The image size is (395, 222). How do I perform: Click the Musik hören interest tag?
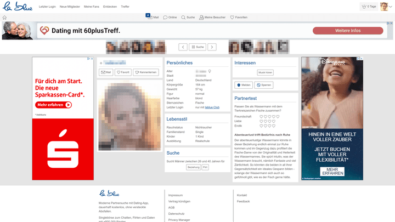[x=266, y=72]
